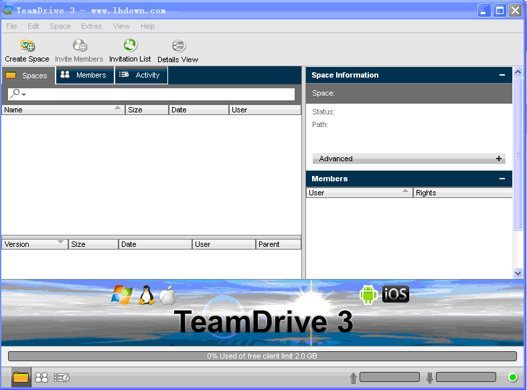Sort members panel by User column
The width and height of the screenshot is (527, 390).
click(360, 193)
